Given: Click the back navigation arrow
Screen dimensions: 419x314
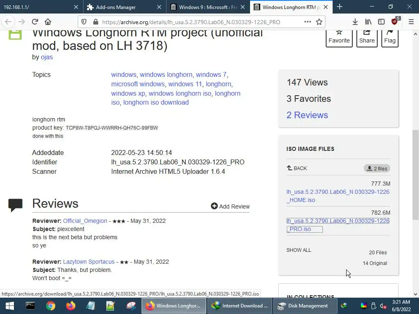Looking at the screenshot, I should pos(8,22).
